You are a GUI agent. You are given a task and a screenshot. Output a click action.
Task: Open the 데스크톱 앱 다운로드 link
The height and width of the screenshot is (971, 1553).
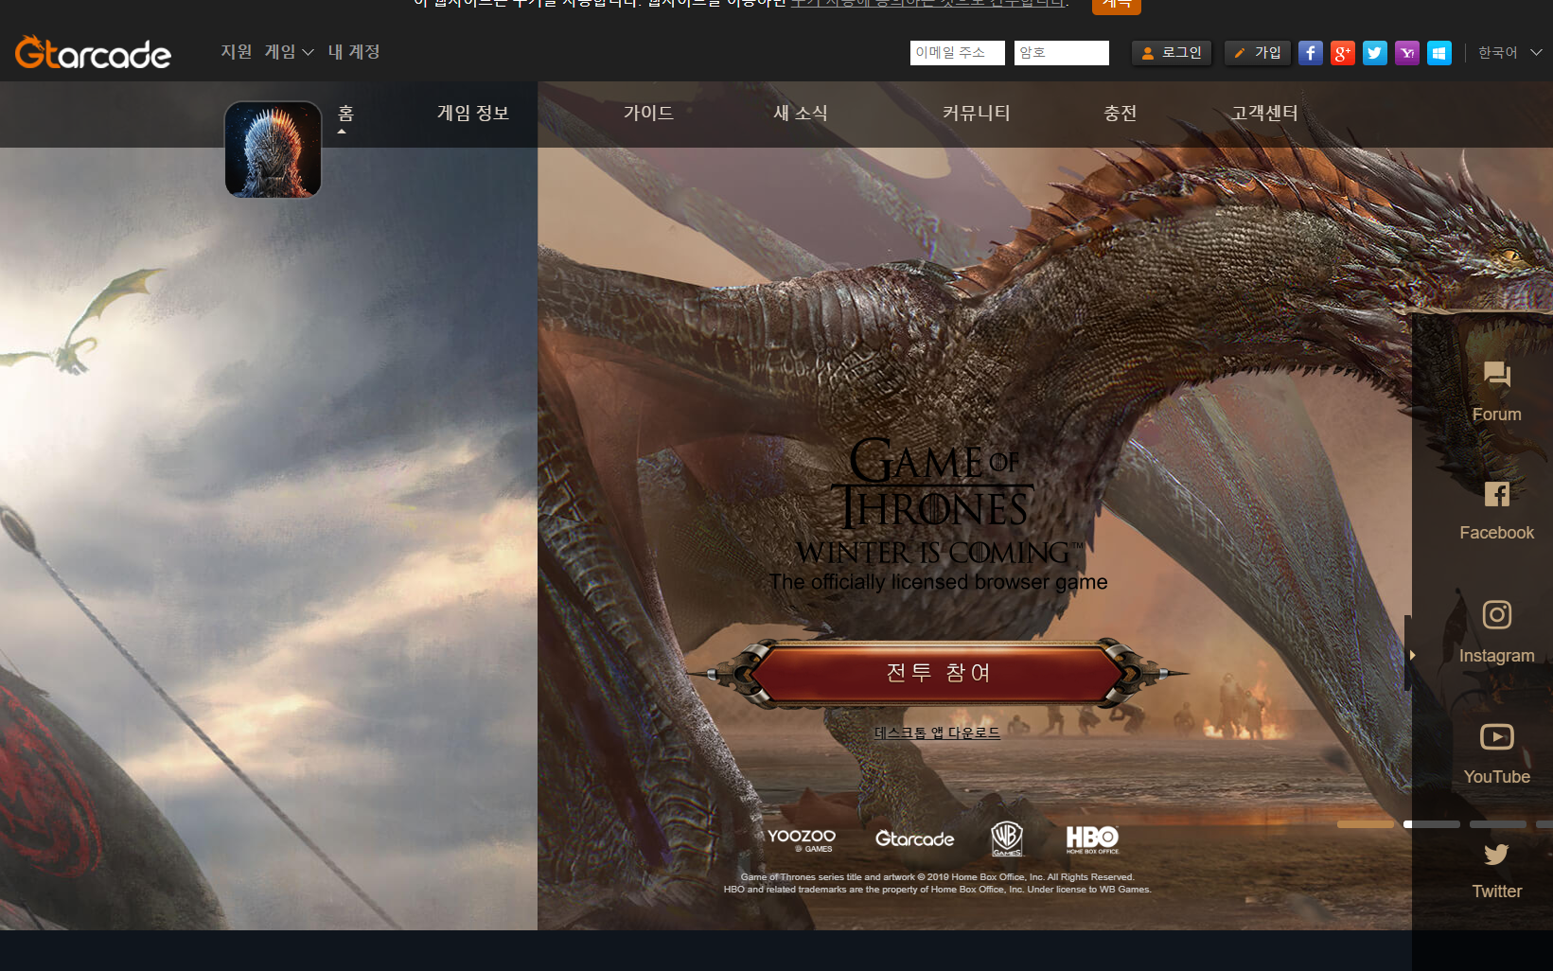(937, 733)
